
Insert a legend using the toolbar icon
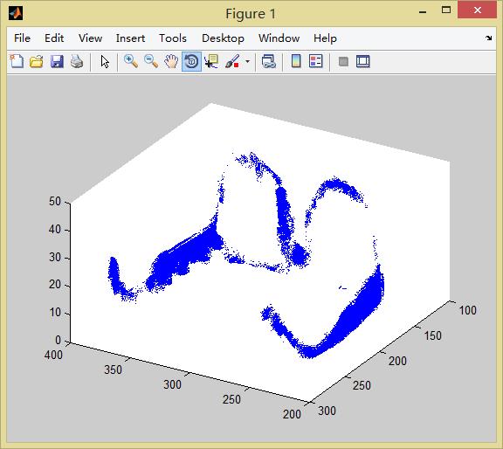coord(315,61)
